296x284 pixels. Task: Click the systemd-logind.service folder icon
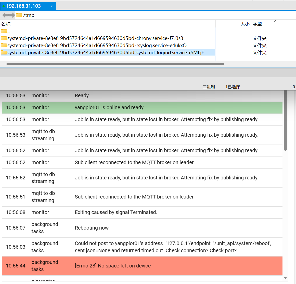(x=4, y=53)
